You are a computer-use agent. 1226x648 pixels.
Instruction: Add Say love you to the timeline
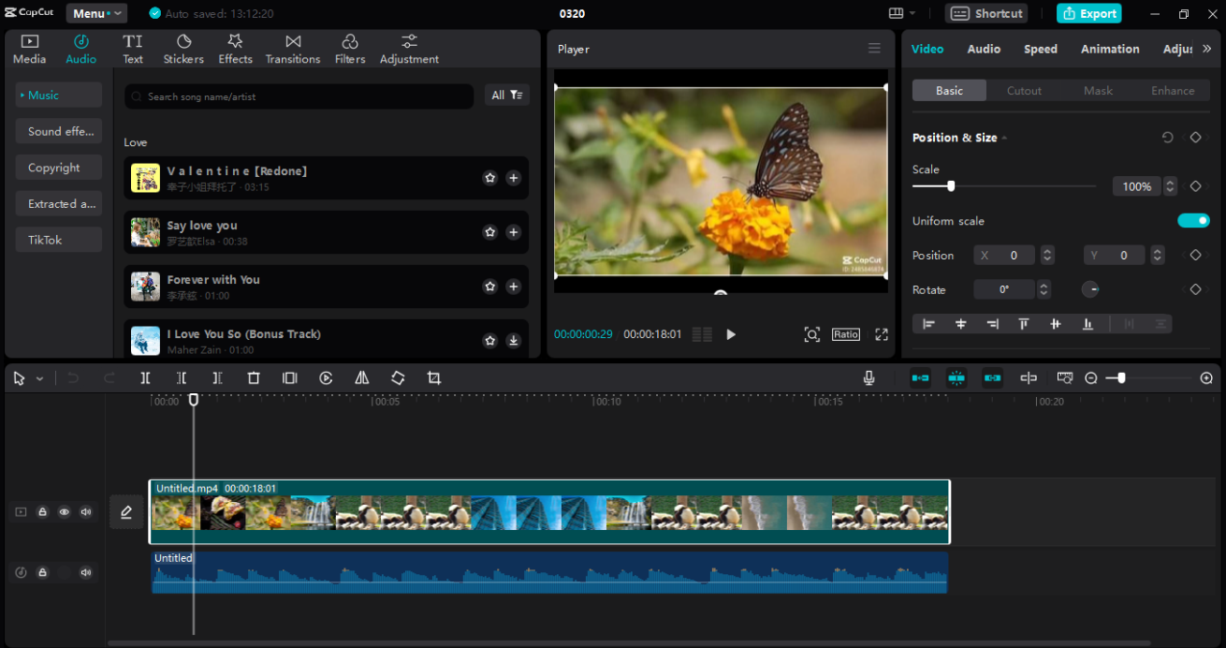coord(513,232)
